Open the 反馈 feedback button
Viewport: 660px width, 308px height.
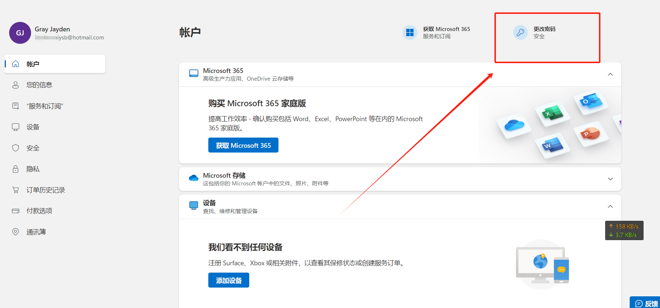pyautogui.click(x=645, y=303)
